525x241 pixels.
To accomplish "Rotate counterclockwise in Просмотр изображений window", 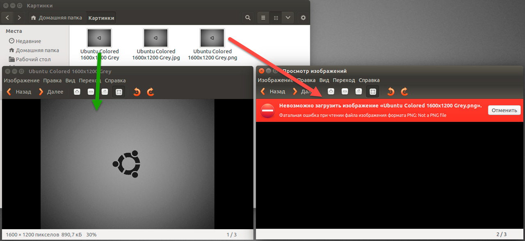I will (x=391, y=92).
